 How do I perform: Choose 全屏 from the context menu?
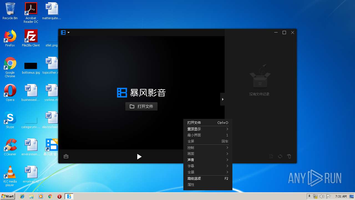click(208, 141)
